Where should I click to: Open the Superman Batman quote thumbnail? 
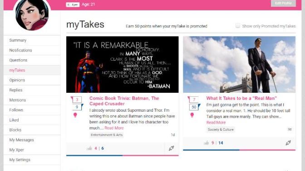pyautogui.click(x=123, y=64)
